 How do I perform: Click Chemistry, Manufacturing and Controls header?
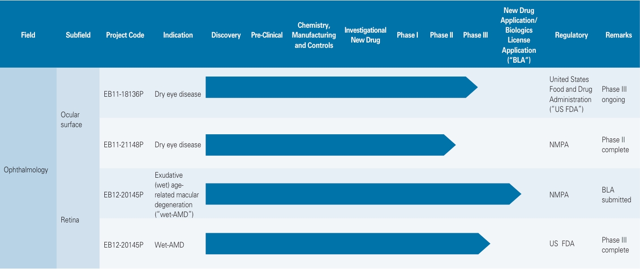314,35
